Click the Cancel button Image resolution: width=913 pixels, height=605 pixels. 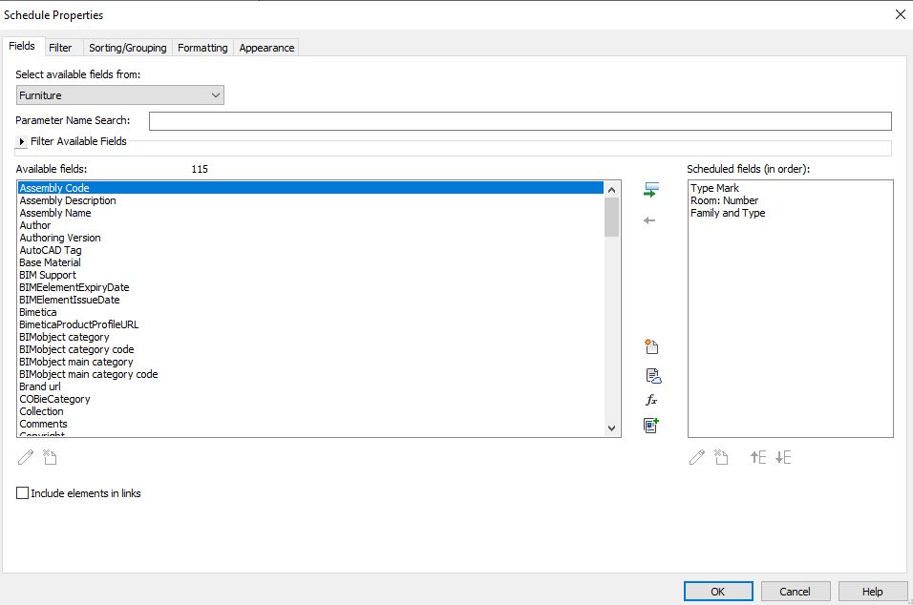[795, 591]
